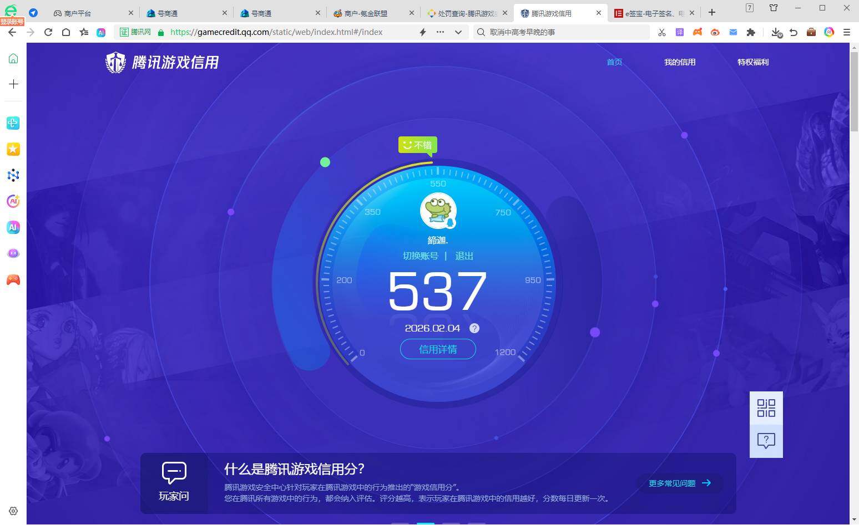Image resolution: width=859 pixels, height=525 pixels.
Task: Open the QR code panel on the page
Action: pos(766,407)
